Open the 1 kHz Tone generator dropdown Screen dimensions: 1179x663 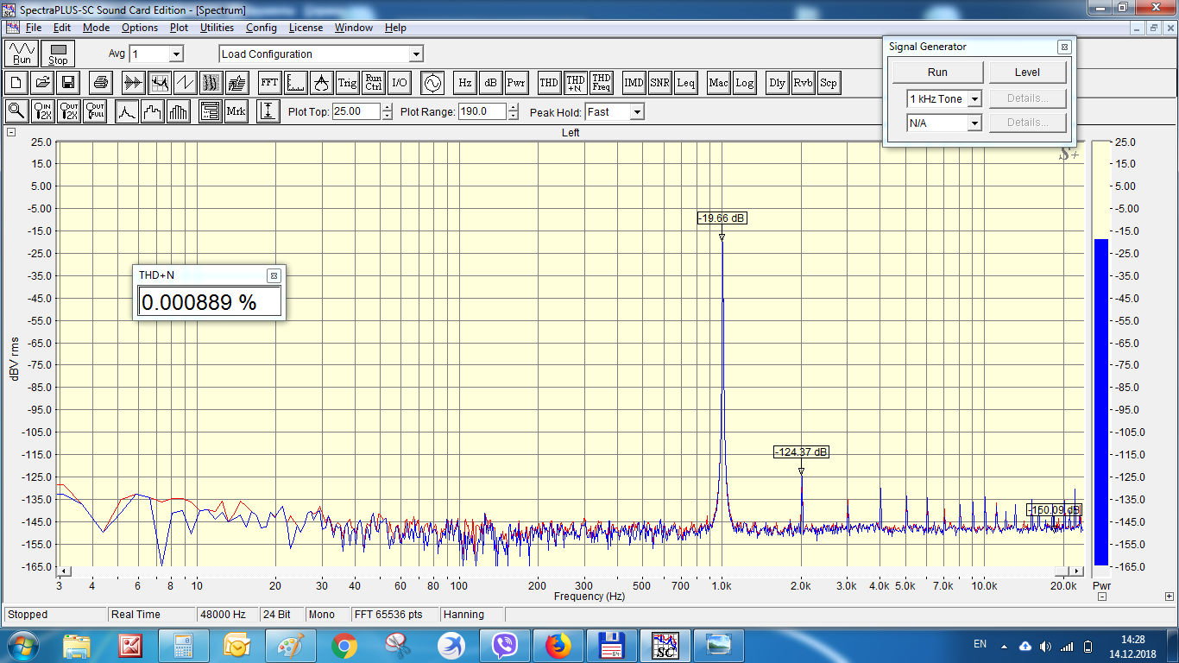974,99
